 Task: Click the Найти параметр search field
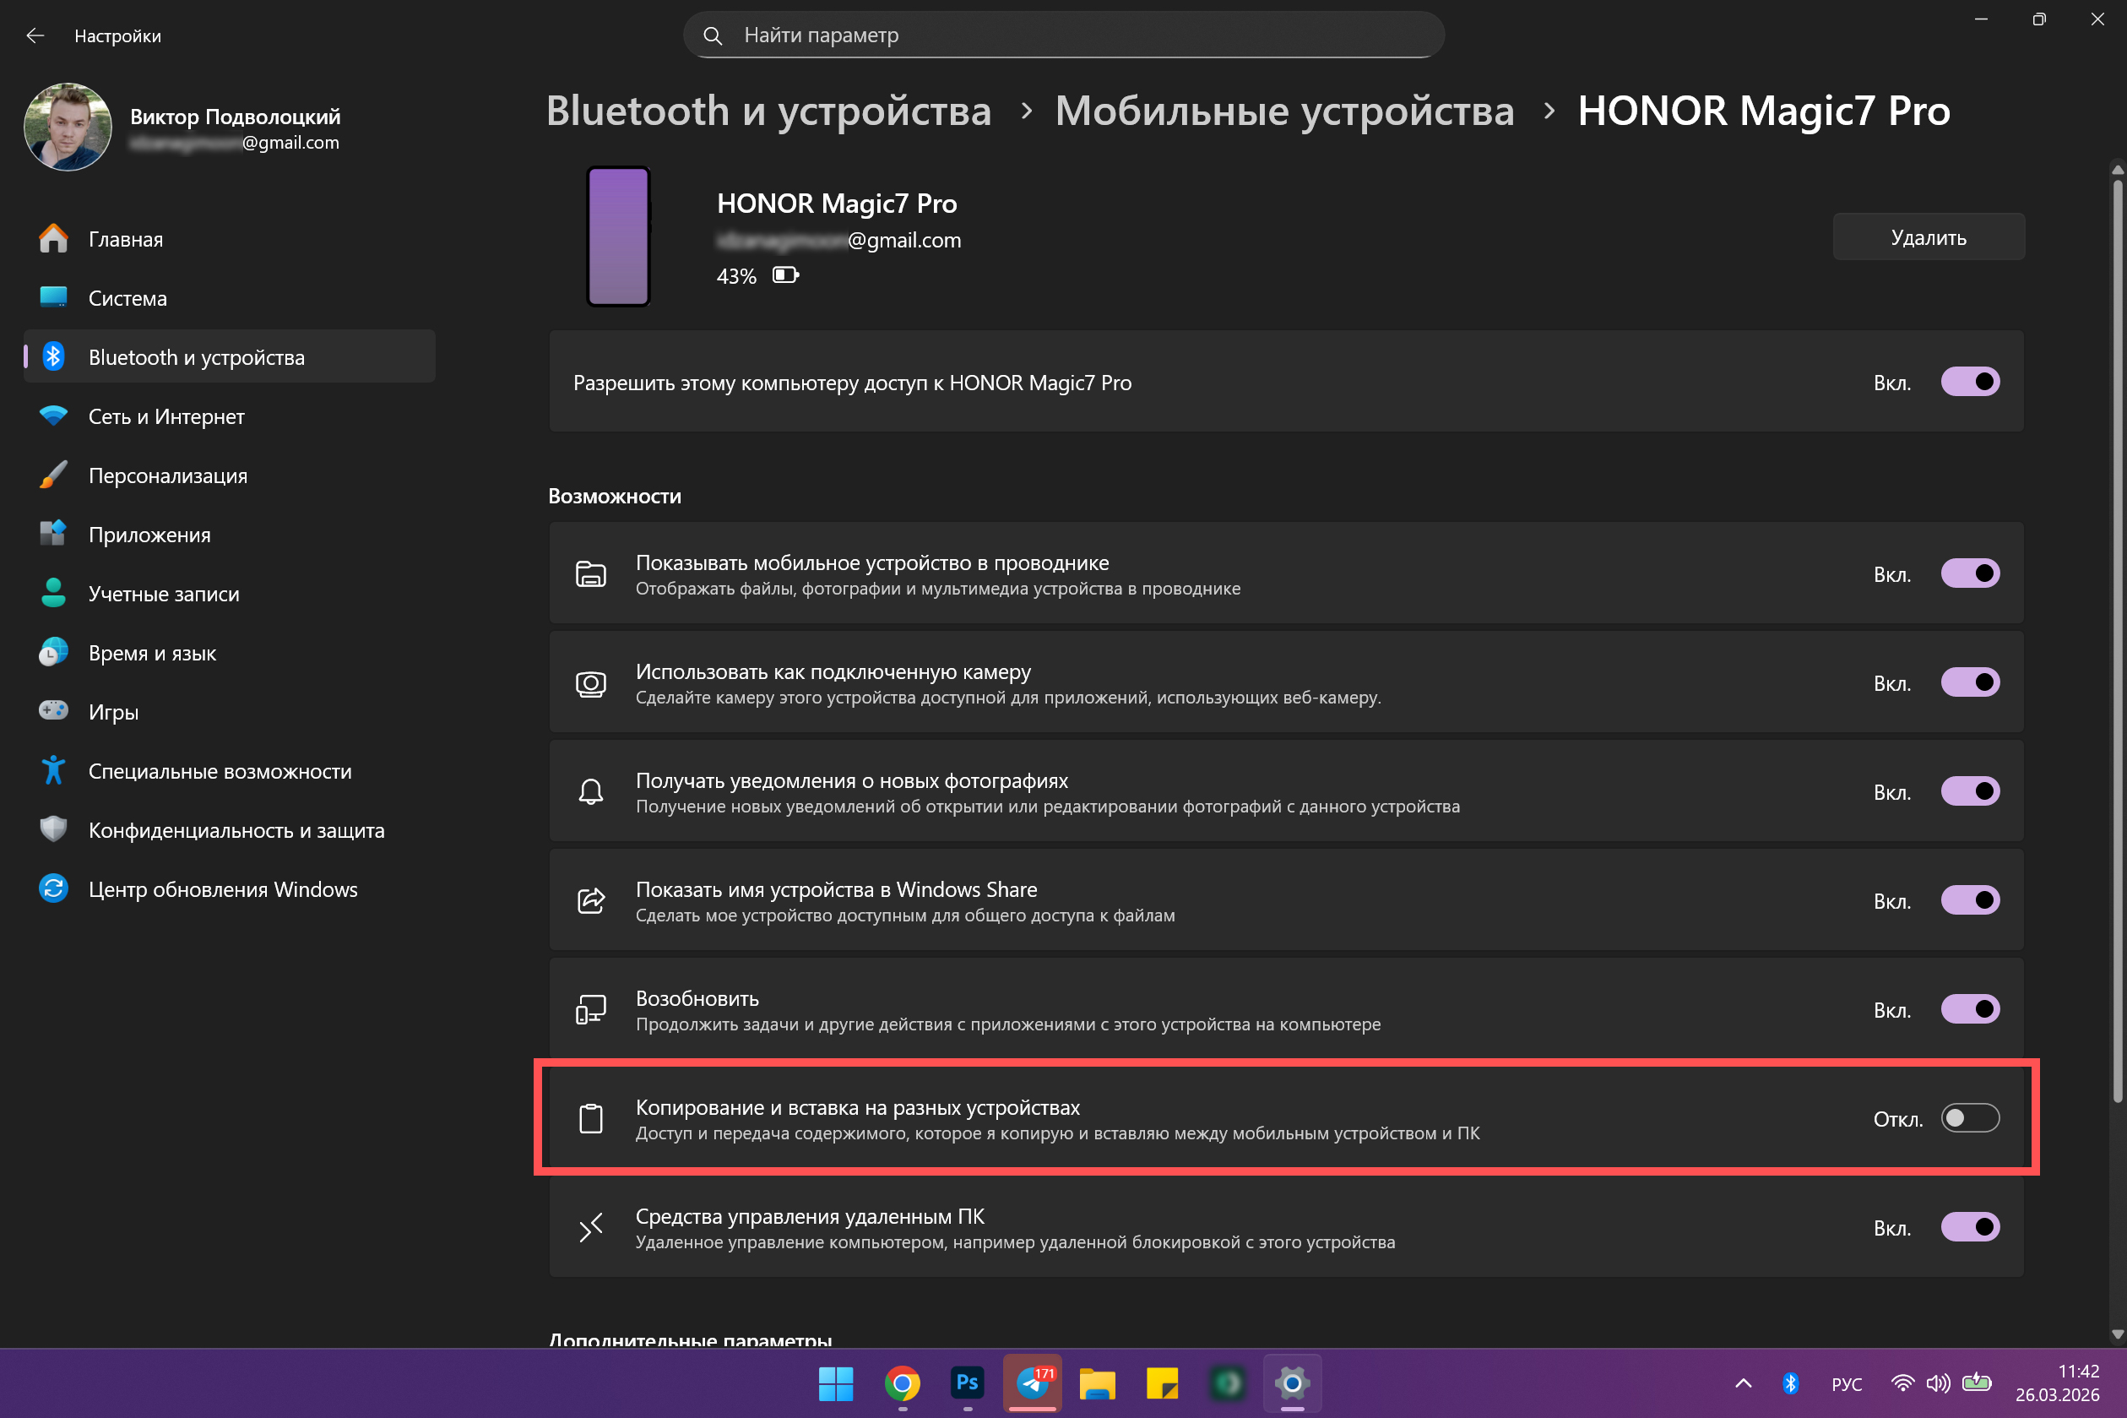point(1063,35)
